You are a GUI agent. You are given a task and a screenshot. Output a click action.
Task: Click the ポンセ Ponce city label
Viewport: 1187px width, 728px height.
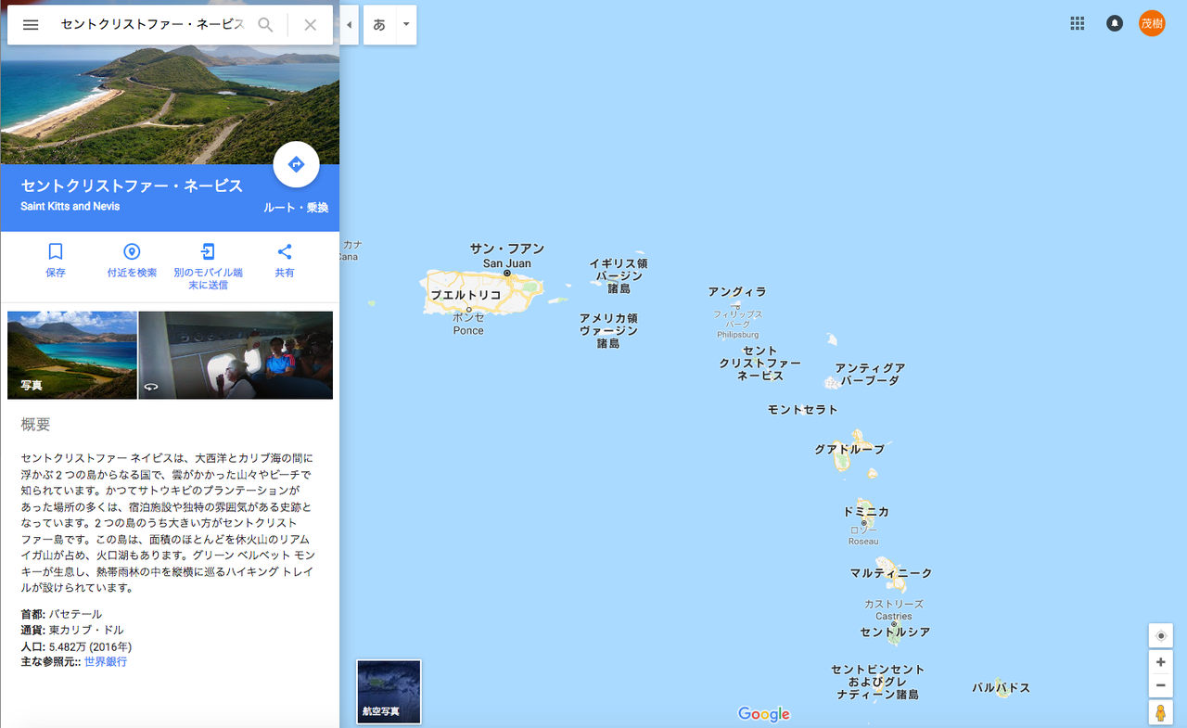pyautogui.click(x=468, y=324)
